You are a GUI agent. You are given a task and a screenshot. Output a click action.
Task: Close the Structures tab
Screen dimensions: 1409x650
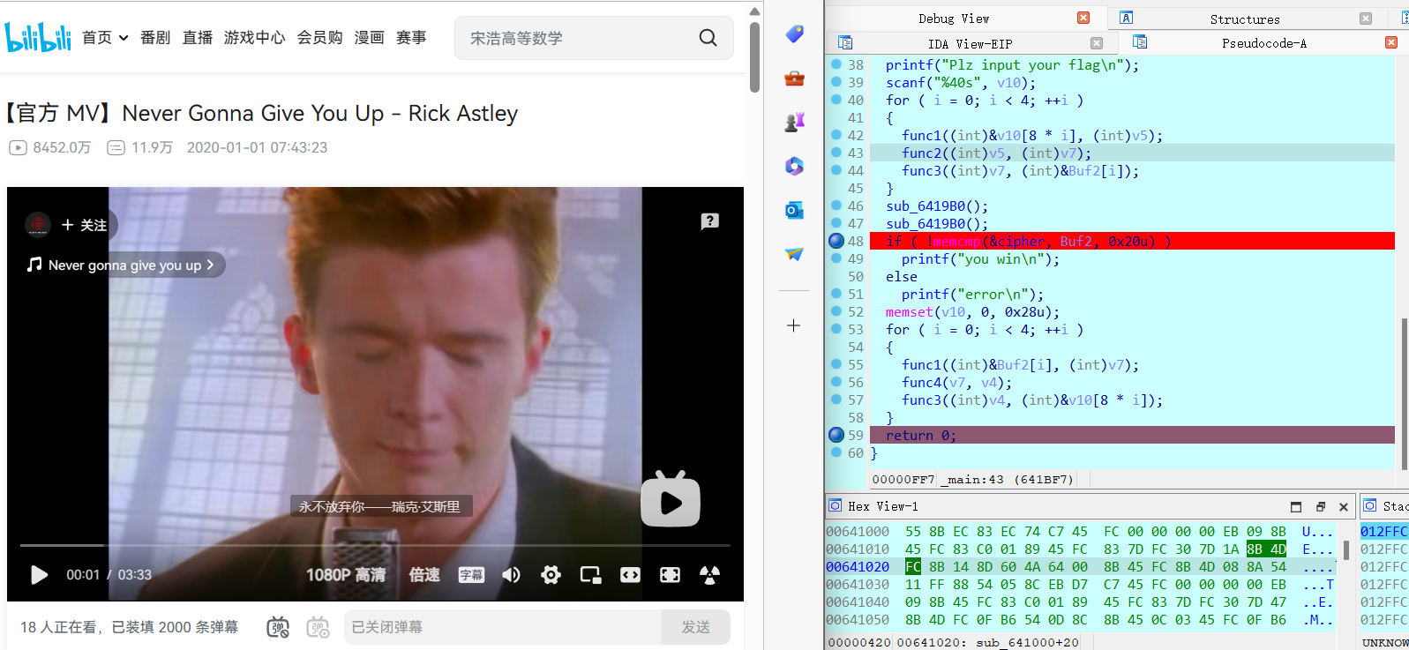point(1366,19)
